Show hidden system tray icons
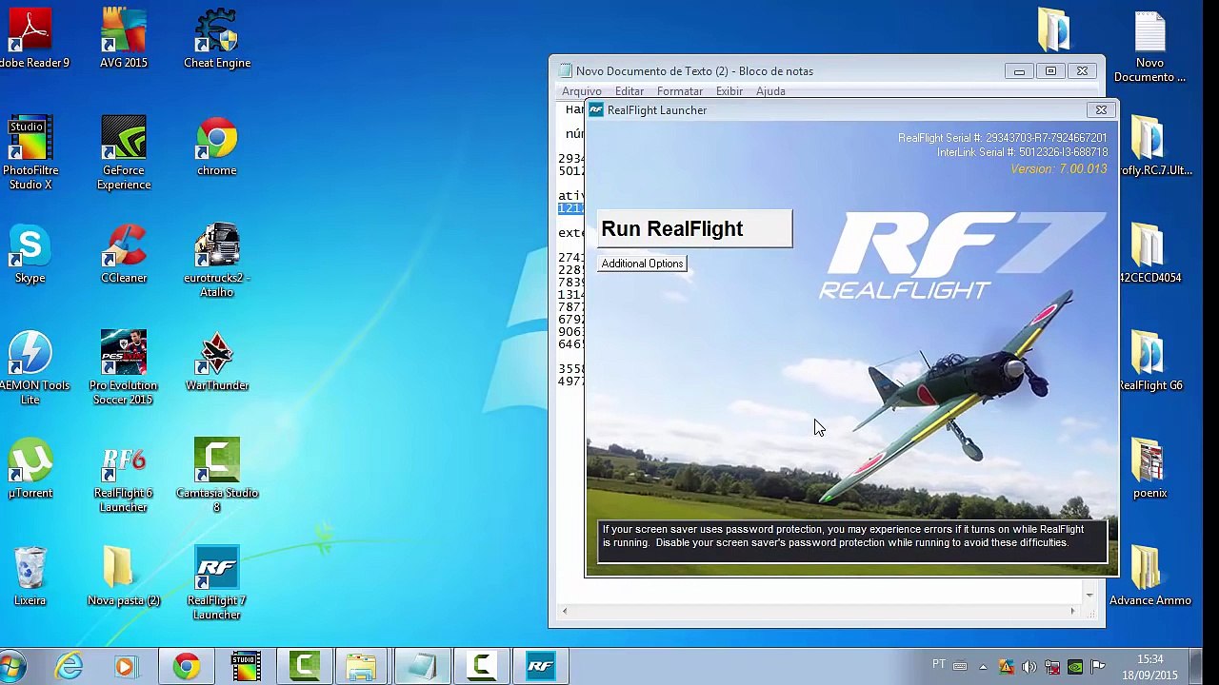 pyautogui.click(x=983, y=667)
